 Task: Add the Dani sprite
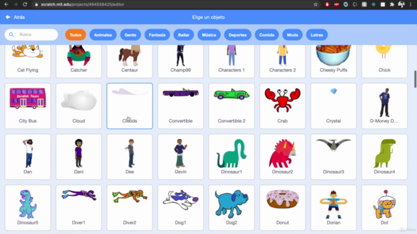click(79, 157)
